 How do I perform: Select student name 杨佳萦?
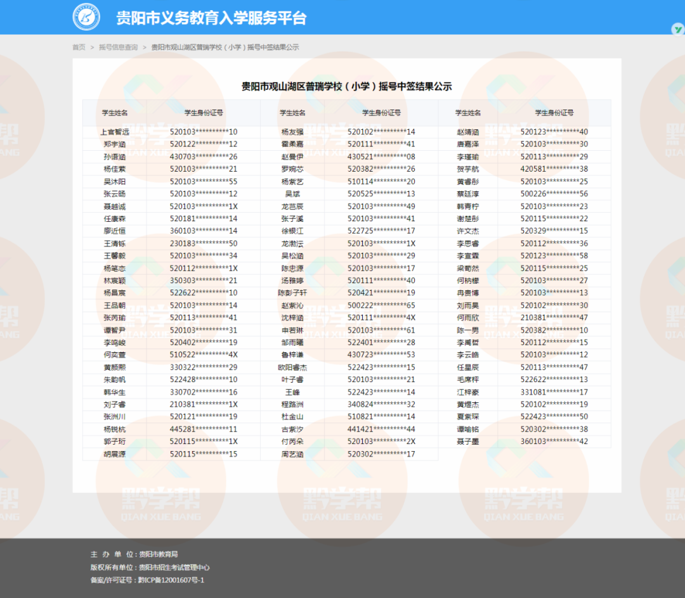115,169
